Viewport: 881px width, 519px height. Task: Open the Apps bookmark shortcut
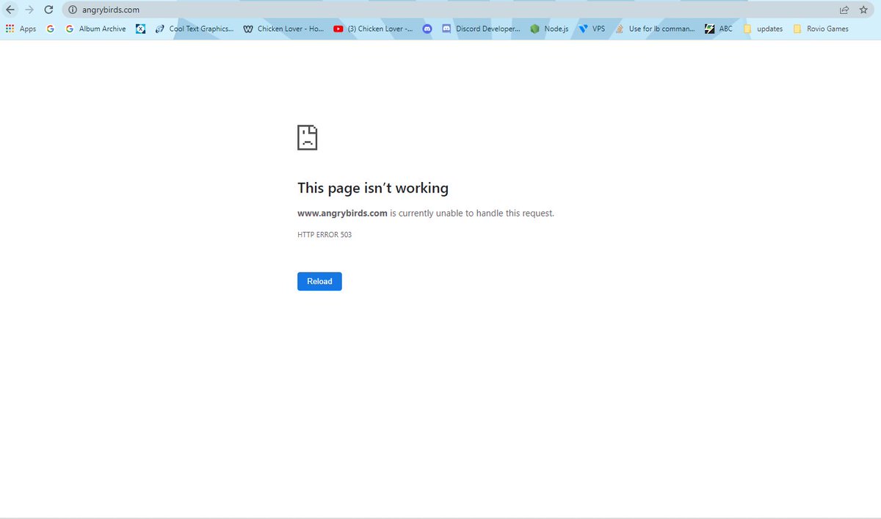[21, 29]
